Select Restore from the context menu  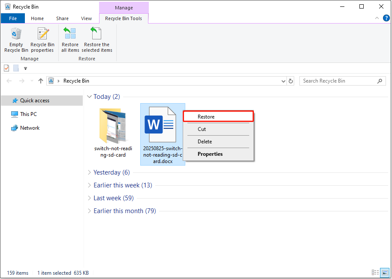[x=206, y=116]
